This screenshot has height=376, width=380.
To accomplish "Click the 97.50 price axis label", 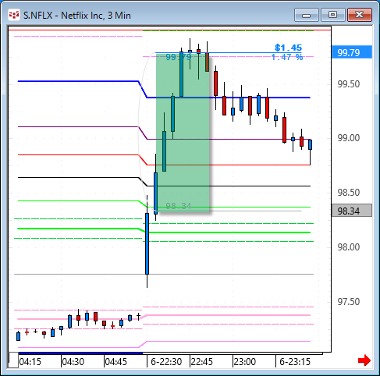I will pyautogui.click(x=349, y=302).
